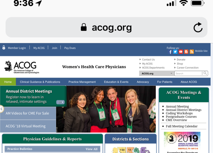Click the ACOG logo
Image resolution: width=213 pixels, height=153 pixels.
click(22, 67)
